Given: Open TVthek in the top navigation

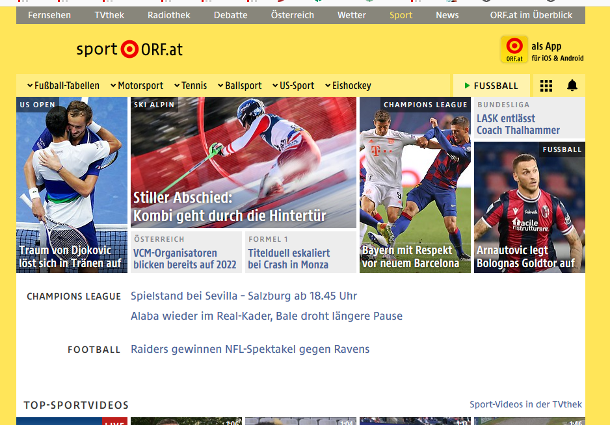Looking at the screenshot, I should pyautogui.click(x=109, y=15).
